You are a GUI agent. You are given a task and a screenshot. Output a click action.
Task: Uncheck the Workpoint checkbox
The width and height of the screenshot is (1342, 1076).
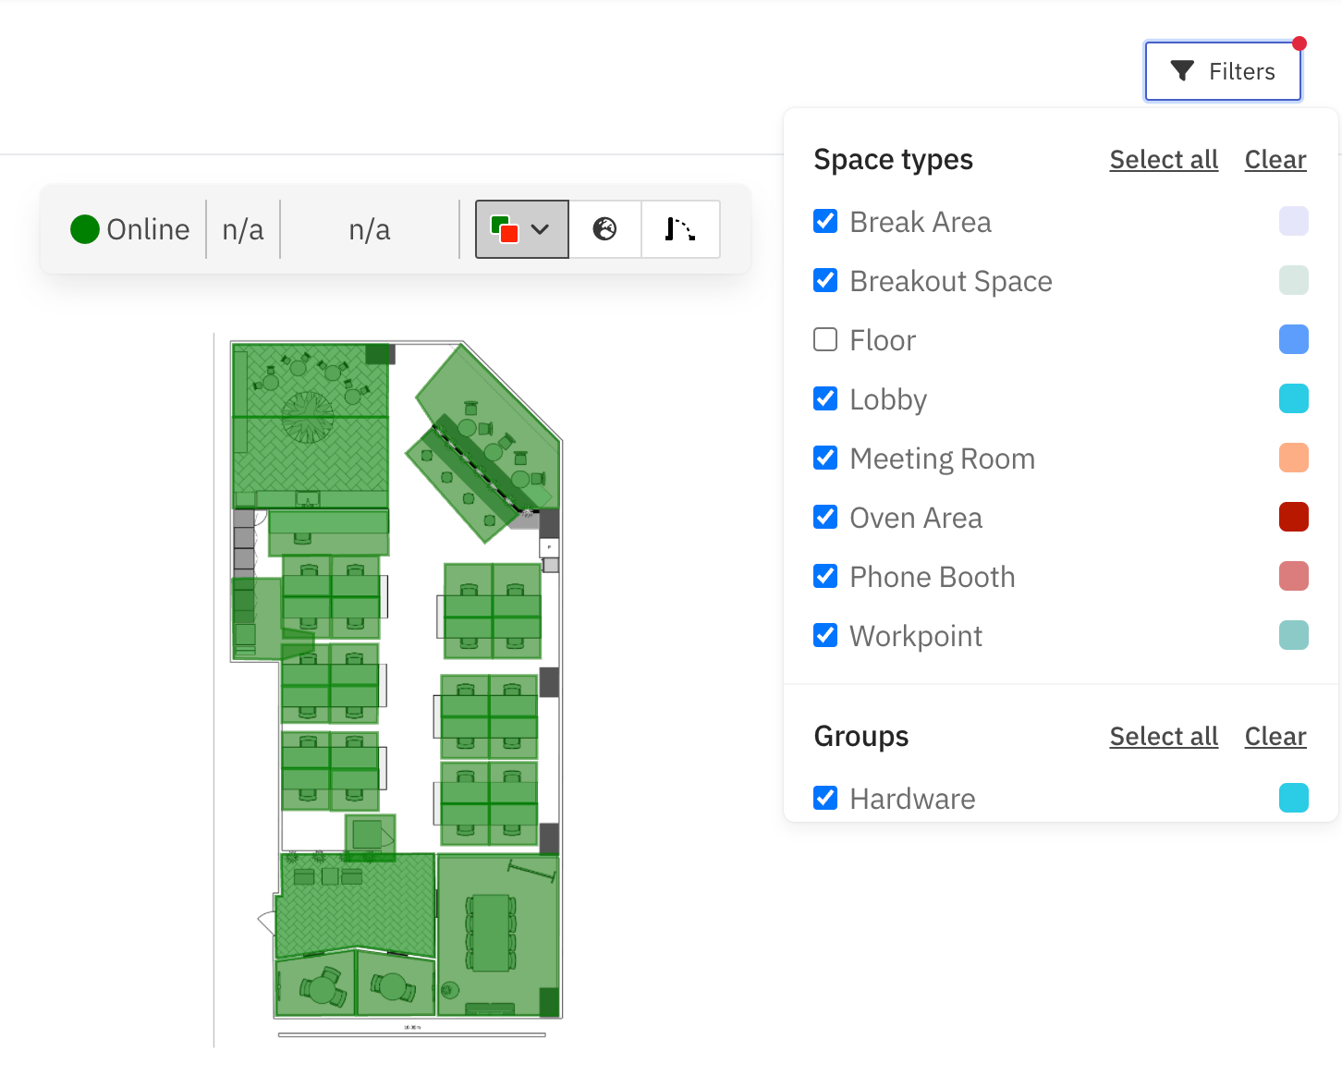[x=825, y=636]
